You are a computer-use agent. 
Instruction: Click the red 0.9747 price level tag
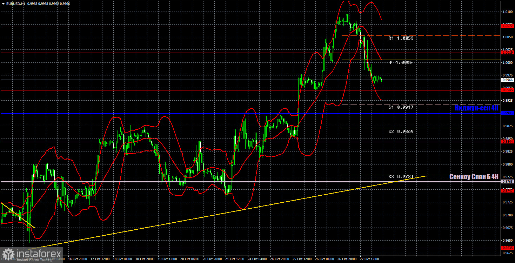click(x=508, y=190)
